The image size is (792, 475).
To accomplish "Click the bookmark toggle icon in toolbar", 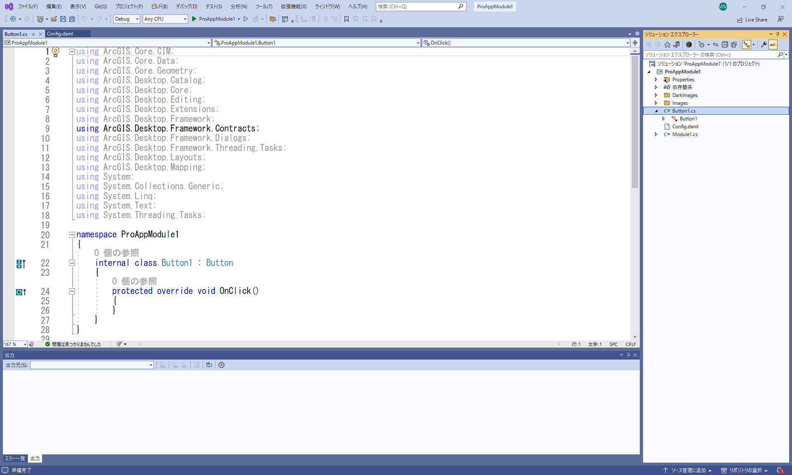I will (x=346, y=19).
